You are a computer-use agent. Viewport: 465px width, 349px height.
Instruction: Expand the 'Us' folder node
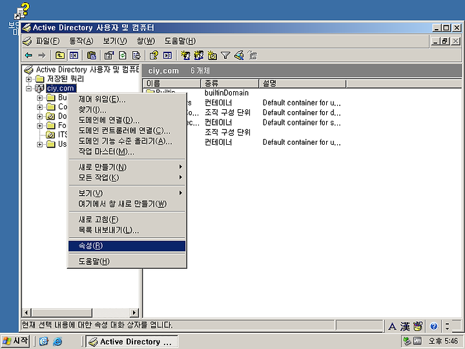(x=39, y=145)
